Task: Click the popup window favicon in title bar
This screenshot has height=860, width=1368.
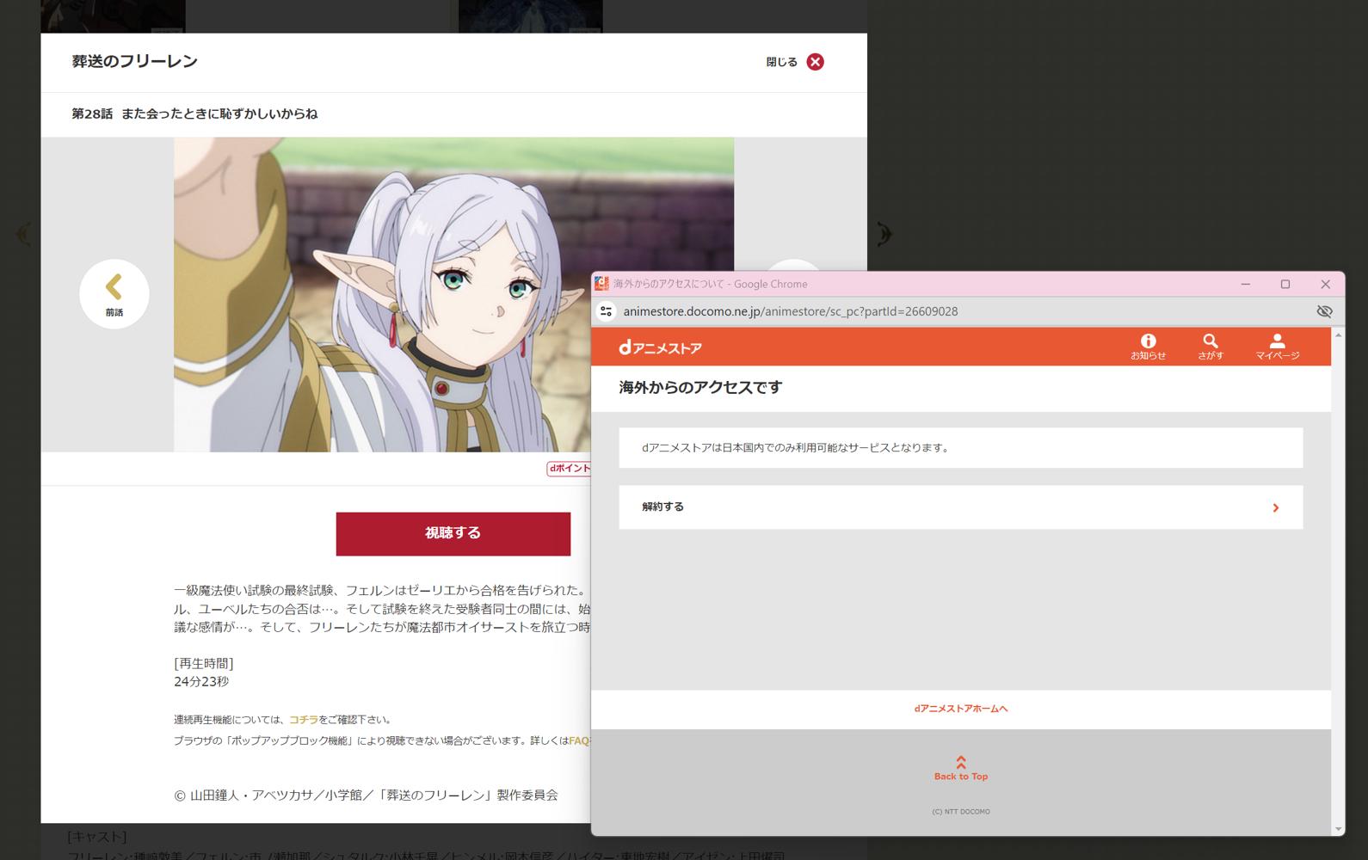Action: (x=602, y=284)
